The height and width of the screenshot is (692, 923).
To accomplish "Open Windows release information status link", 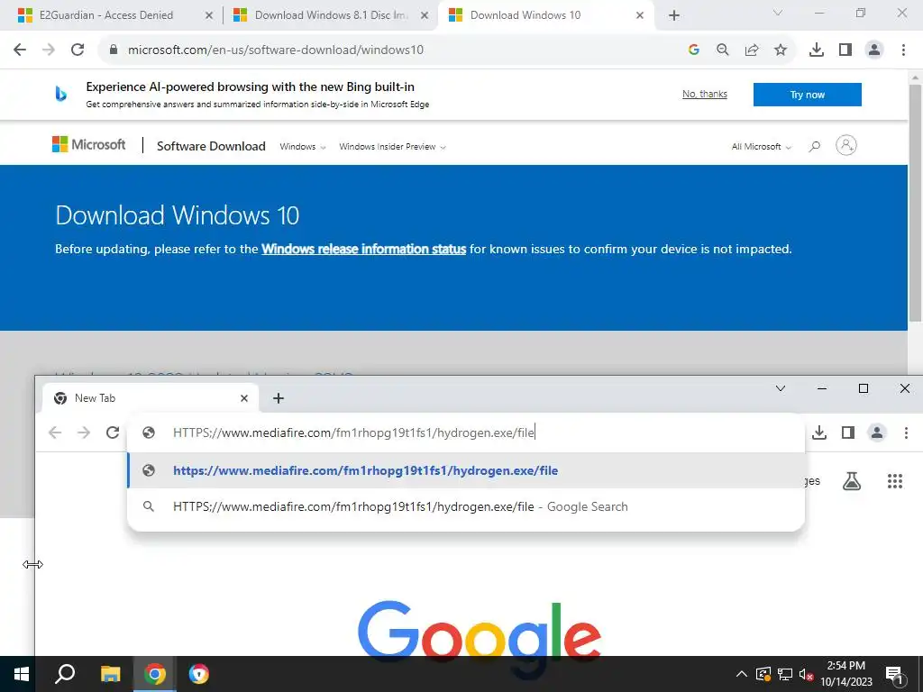I will [x=364, y=249].
